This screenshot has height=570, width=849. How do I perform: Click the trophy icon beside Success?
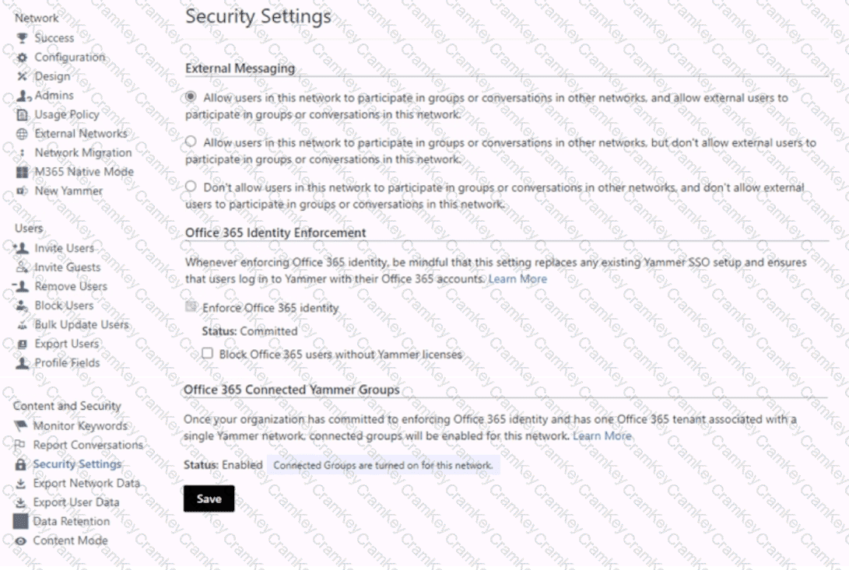[x=22, y=38]
